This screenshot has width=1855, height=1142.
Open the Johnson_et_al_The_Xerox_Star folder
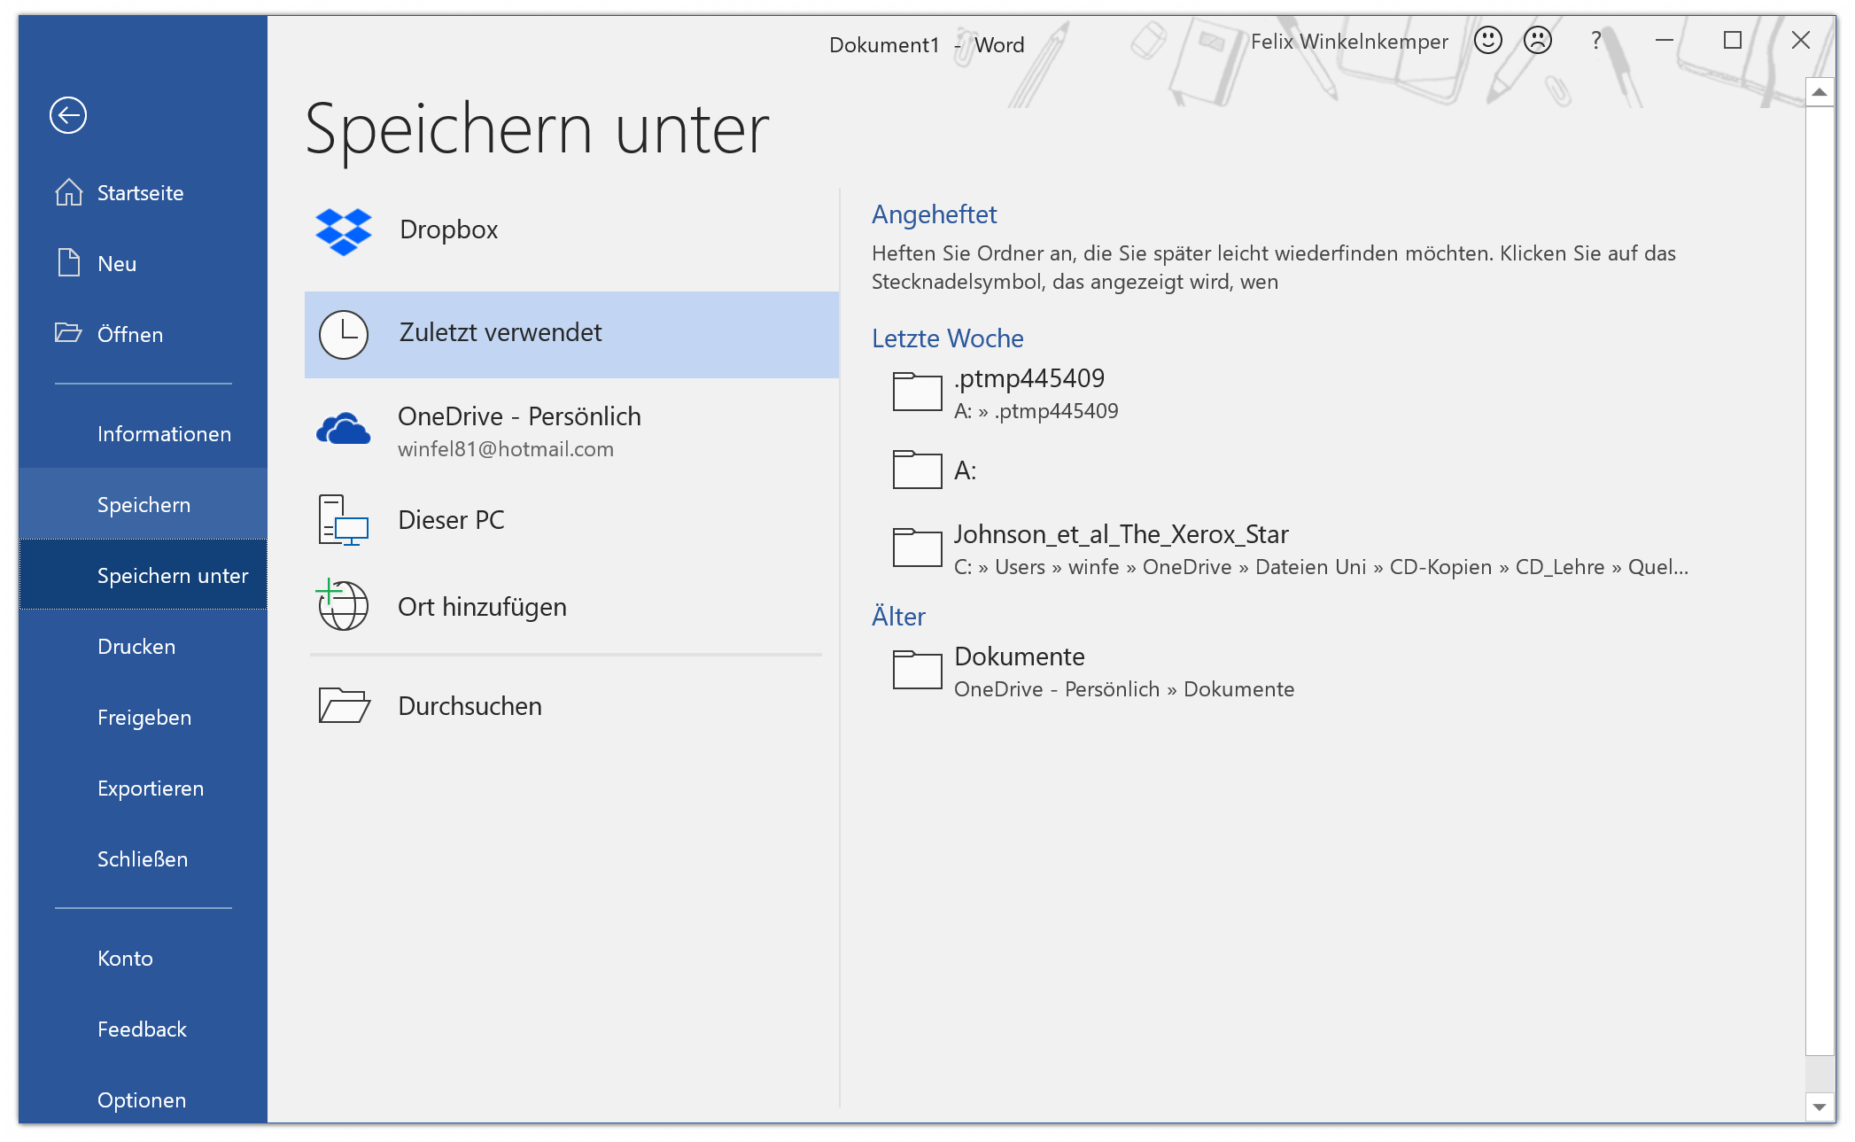[1121, 533]
